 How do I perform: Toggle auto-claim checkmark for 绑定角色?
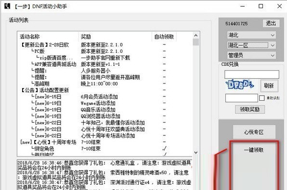point(164,149)
